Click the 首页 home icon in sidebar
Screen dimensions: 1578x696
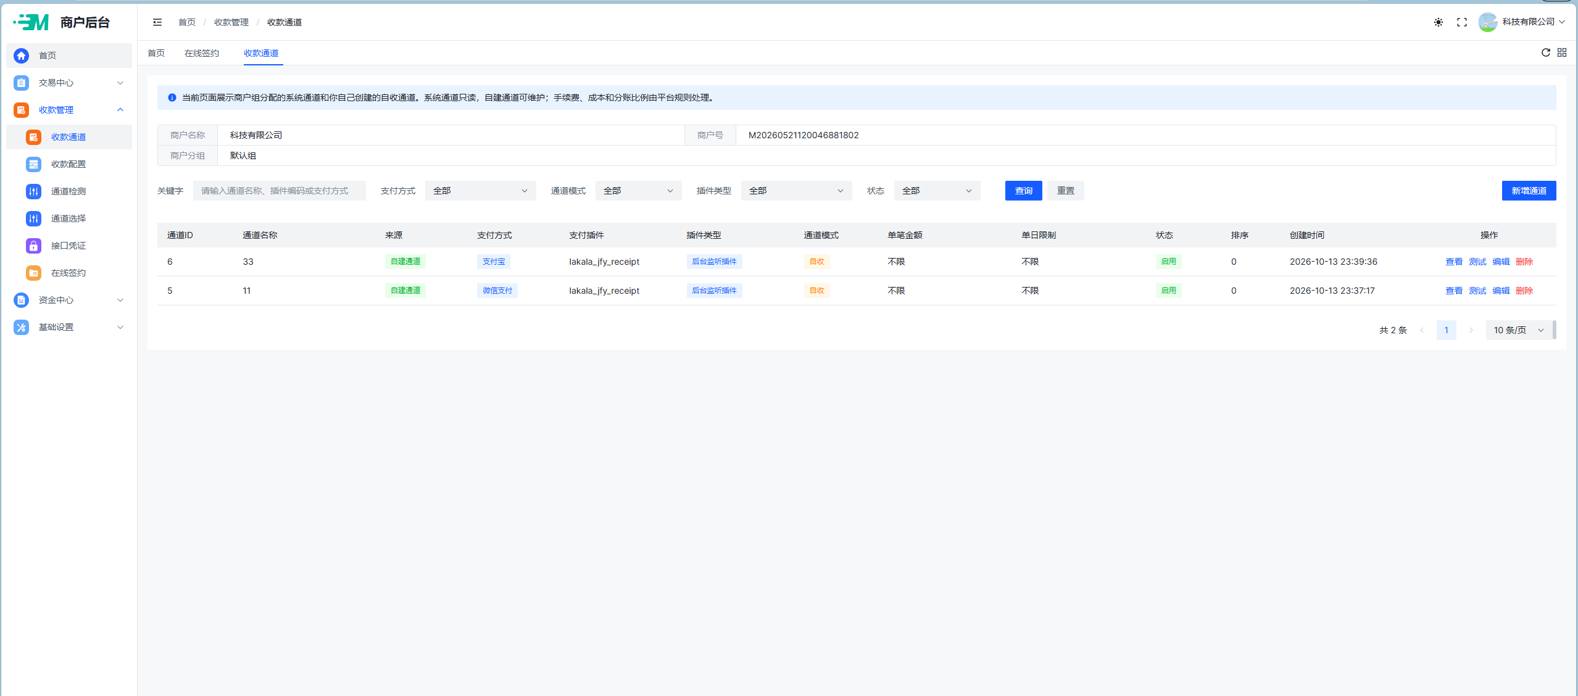[x=21, y=56]
